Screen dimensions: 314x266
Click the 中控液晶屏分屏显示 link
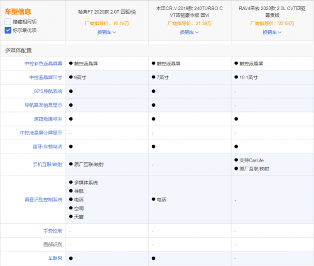[41, 133]
